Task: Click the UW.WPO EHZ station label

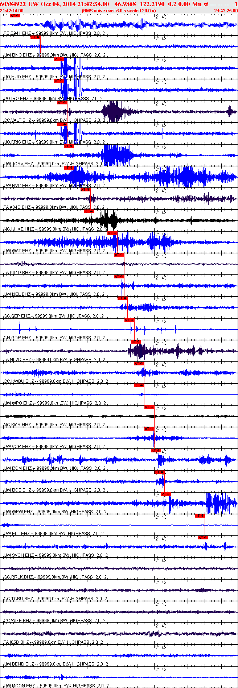Action: (x=17, y=403)
